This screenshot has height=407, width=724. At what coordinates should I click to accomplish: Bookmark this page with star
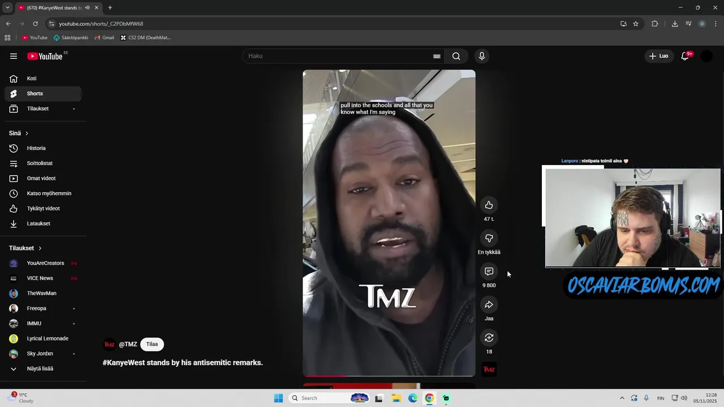tap(636, 24)
